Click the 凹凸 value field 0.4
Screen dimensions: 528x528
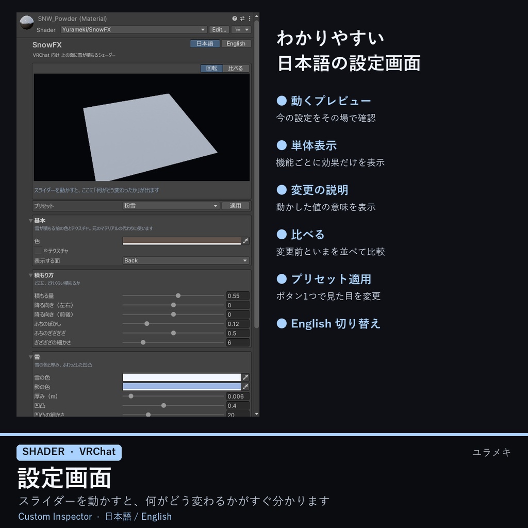(238, 405)
